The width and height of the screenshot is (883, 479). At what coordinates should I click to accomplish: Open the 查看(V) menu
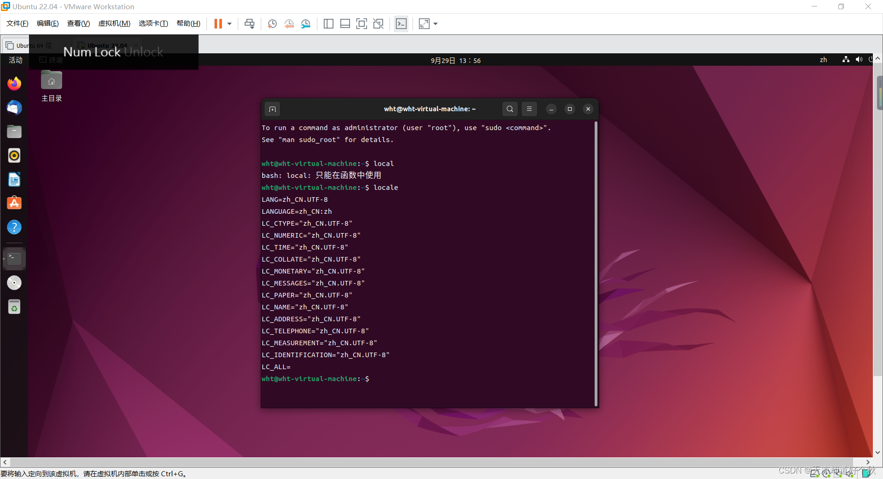pyautogui.click(x=78, y=23)
